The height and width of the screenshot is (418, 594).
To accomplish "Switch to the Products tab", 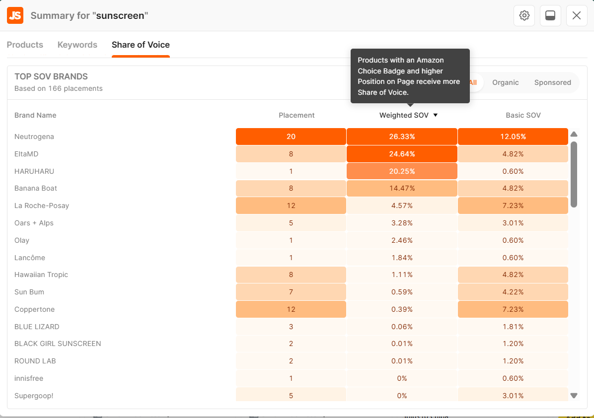I will (25, 45).
